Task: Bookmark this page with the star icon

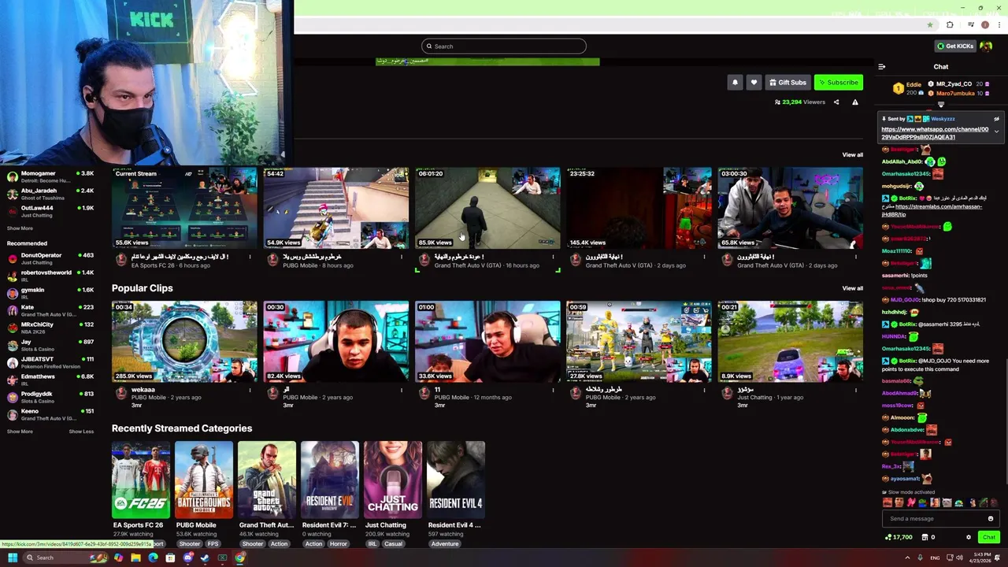Action: point(931,24)
